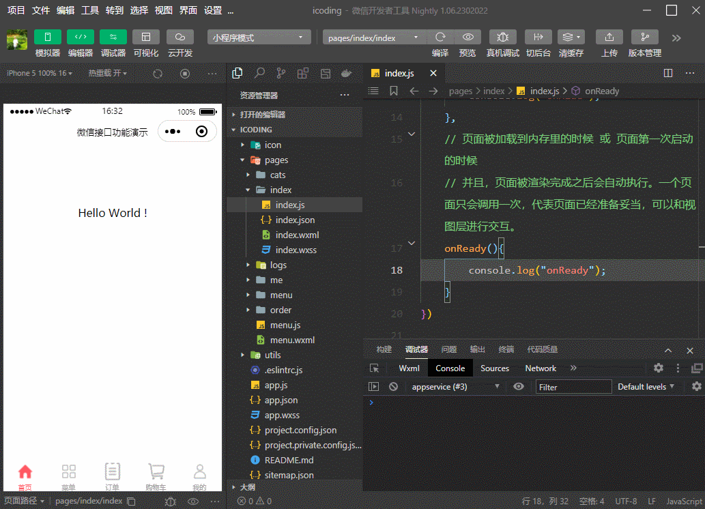Open the hot reload dropdown
705x509 pixels.
(107, 73)
